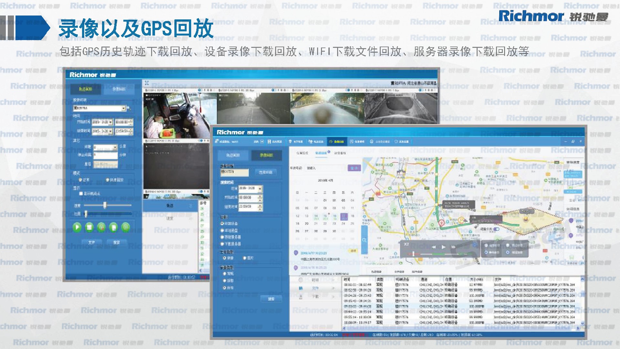Viewport: 620px width, 349px height.
Task: Click vehicle icon inside yellow geofence area
Action: click(526, 219)
